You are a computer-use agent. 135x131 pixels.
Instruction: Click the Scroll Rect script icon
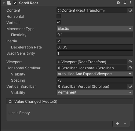click(x=9, y=3)
